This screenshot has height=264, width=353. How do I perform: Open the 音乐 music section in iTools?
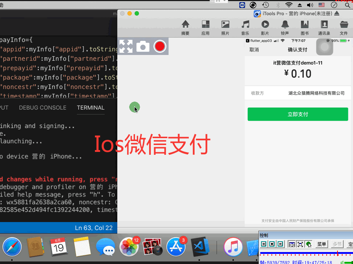tap(245, 28)
